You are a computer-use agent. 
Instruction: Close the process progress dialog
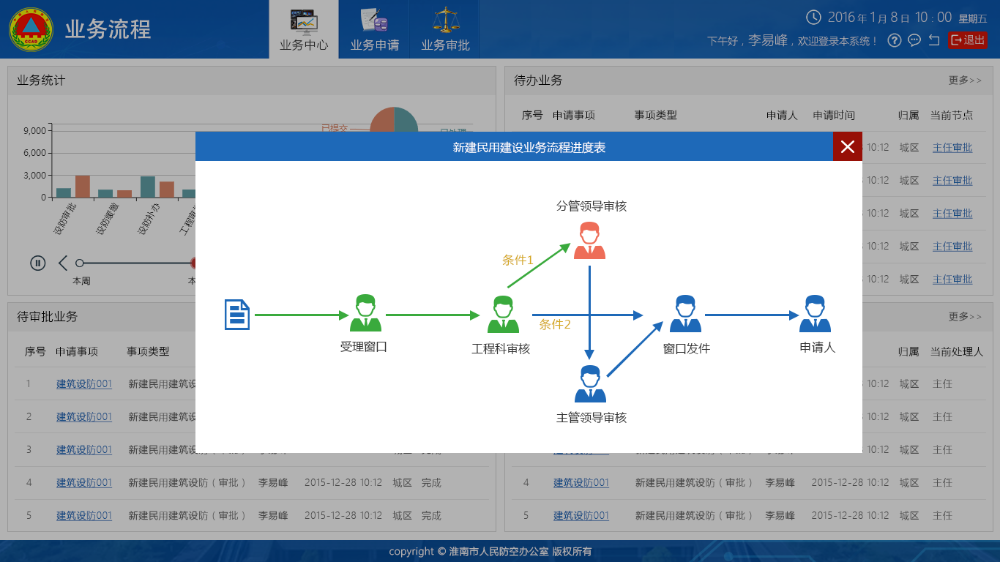tap(847, 146)
